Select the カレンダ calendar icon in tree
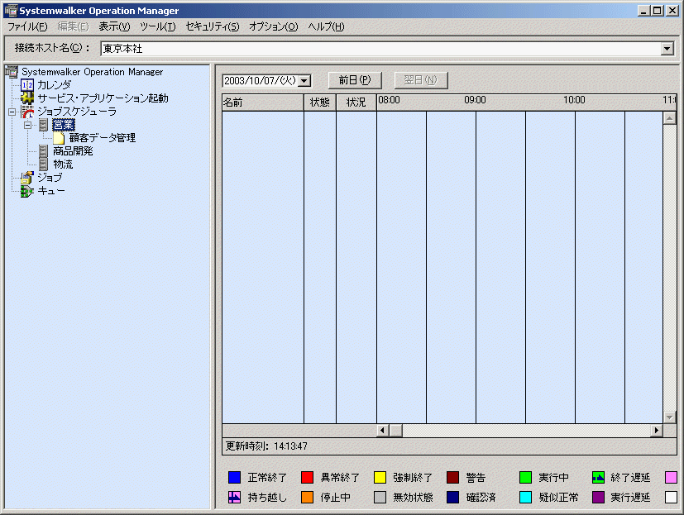Screen dimensions: 684x515 point(27,85)
